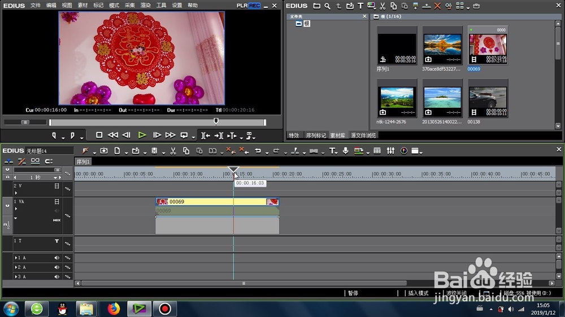This screenshot has width=565, height=317.
Task: Open the voice-over microphone tool
Action: 346,151
